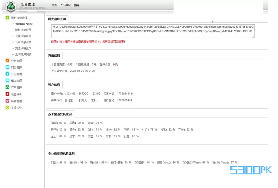Click the 天宏 85% rate
278x188 pixels.
click(95, 136)
